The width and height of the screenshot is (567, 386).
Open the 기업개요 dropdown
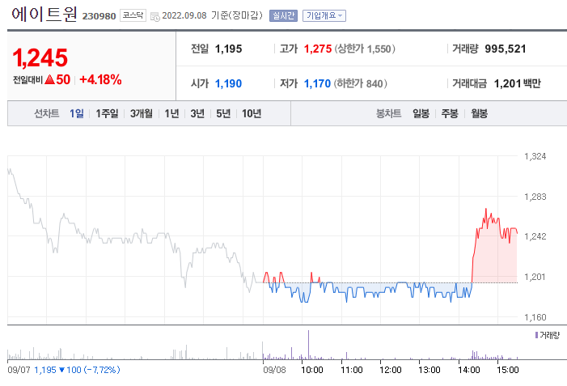coord(324,15)
